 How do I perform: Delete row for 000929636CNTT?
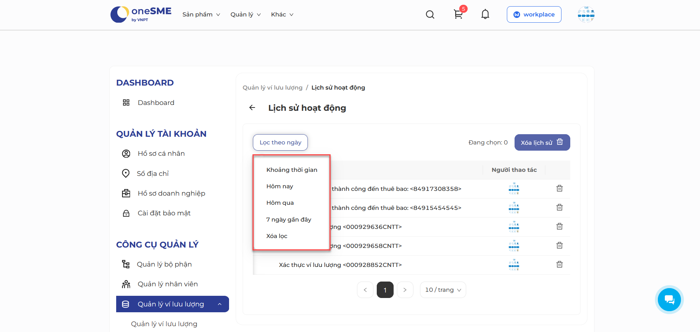(x=559, y=226)
